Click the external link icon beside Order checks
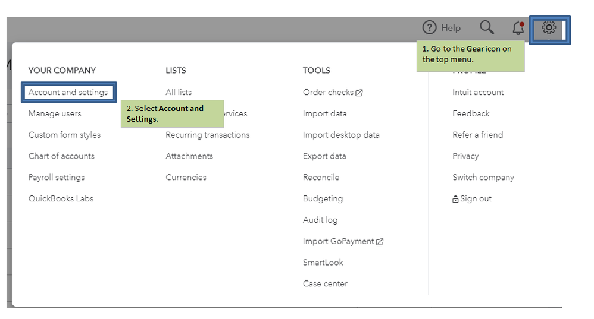The image size is (594, 319). click(359, 93)
